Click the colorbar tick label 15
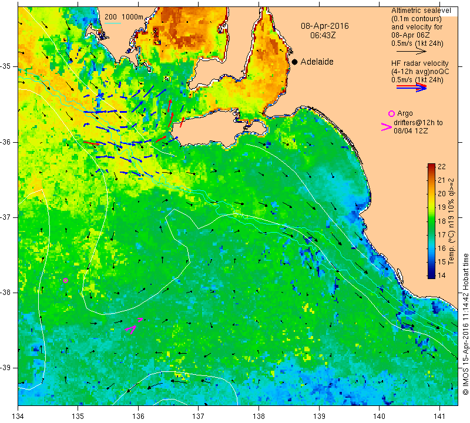This screenshot has height=423, width=470. coord(442,262)
